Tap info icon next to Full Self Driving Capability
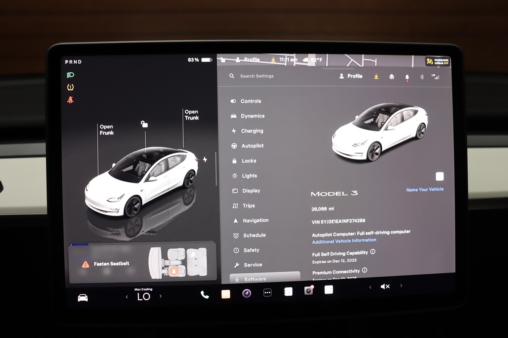 point(373,251)
